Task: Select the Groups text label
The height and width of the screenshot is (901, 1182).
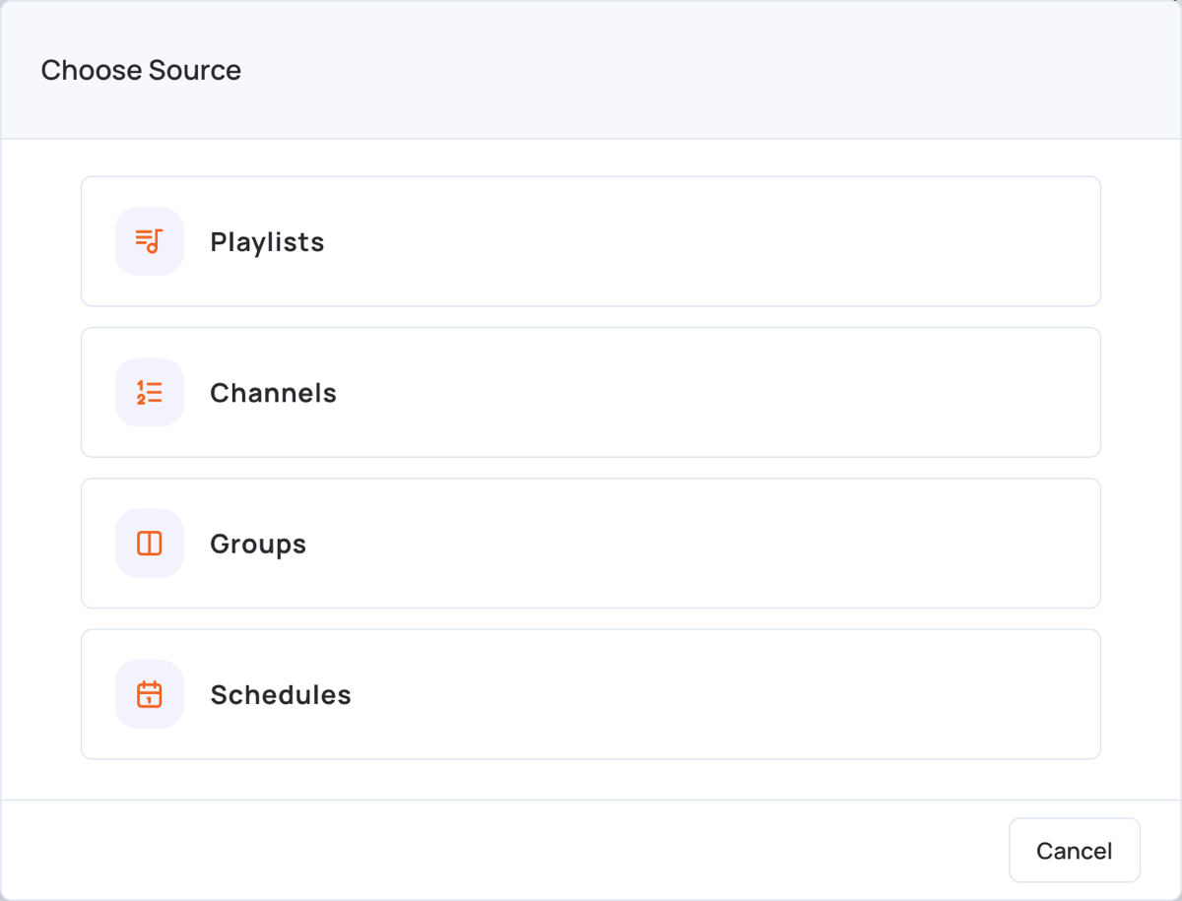Action: [258, 545]
